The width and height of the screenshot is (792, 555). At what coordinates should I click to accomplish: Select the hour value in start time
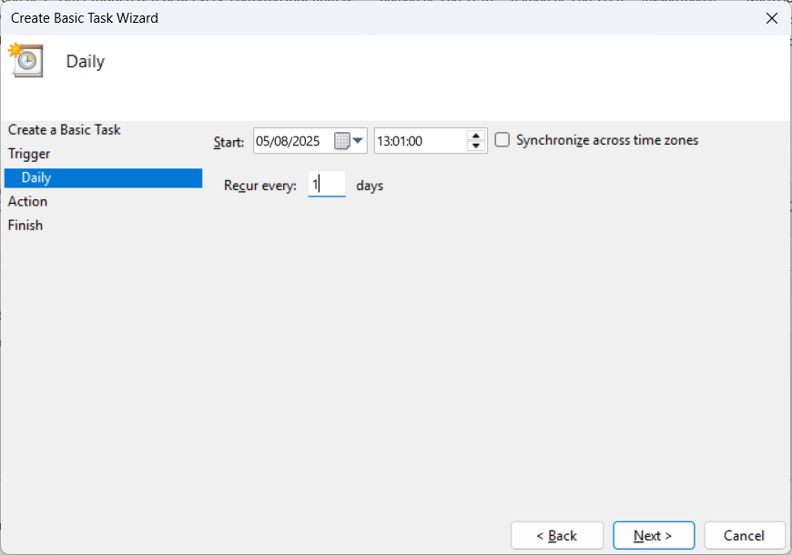(x=384, y=141)
